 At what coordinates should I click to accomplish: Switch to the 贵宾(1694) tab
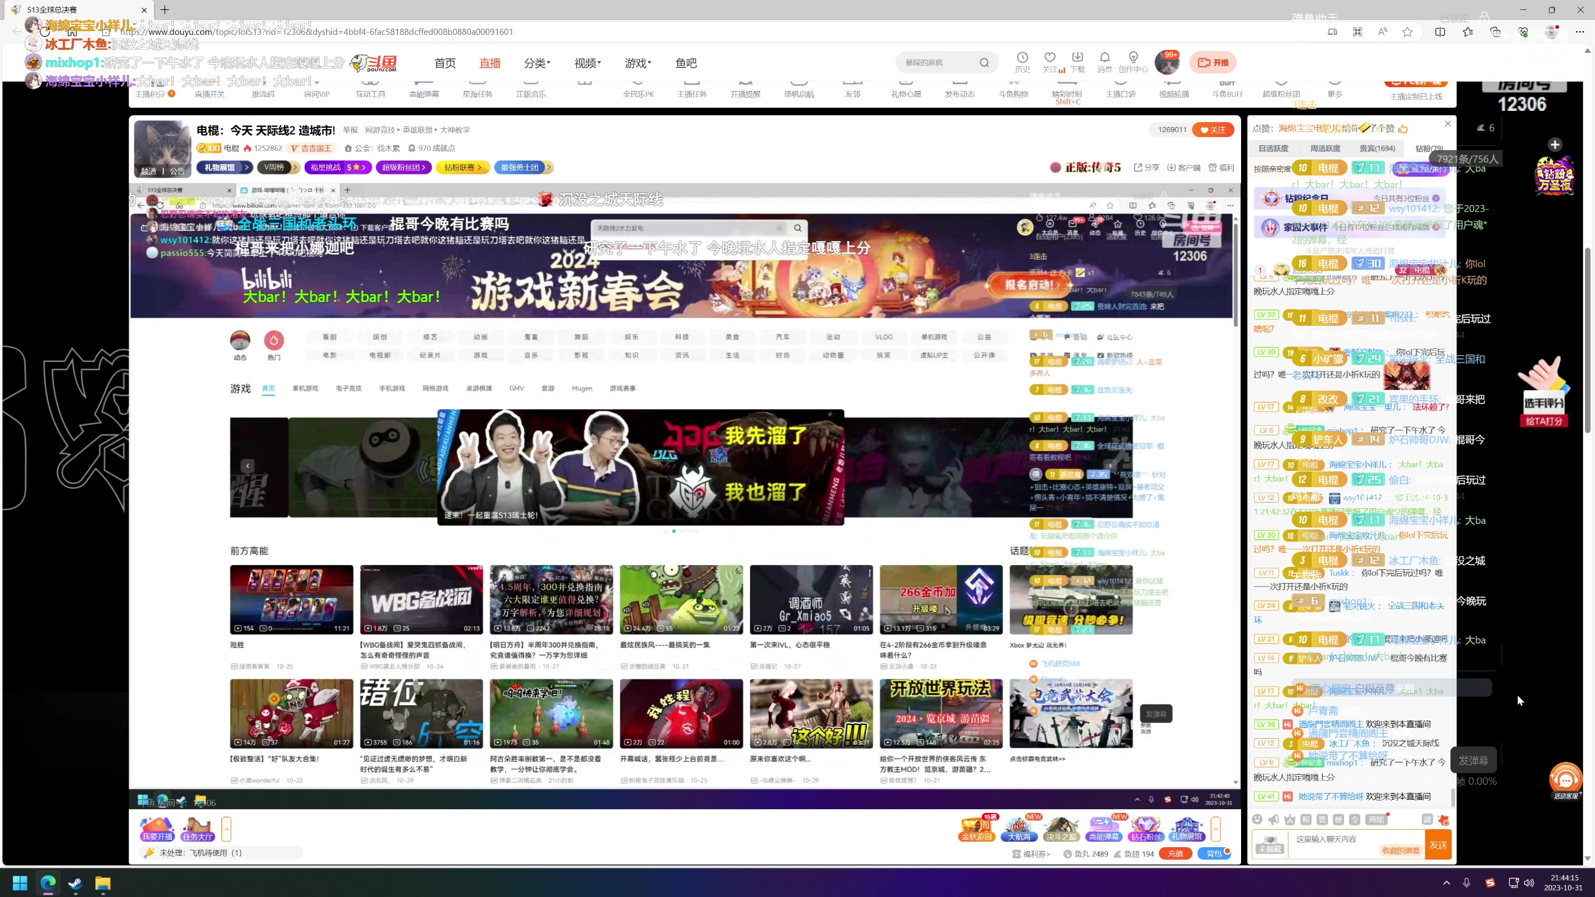(x=1377, y=148)
